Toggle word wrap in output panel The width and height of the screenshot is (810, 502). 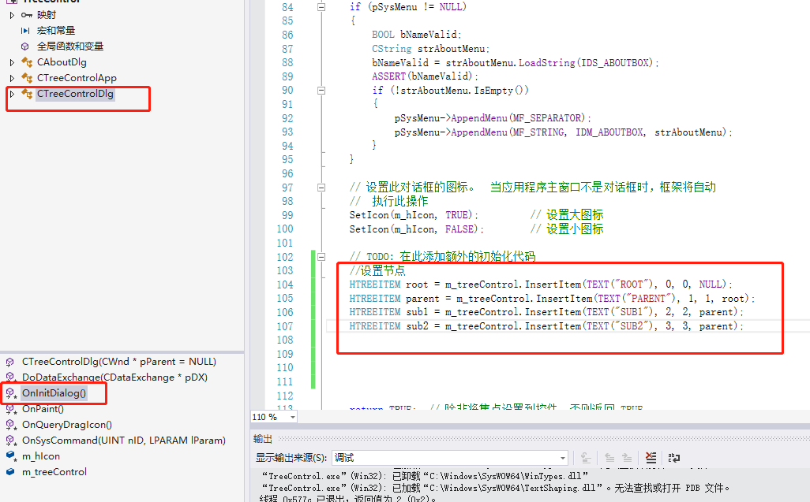click(x=673, y=458)
